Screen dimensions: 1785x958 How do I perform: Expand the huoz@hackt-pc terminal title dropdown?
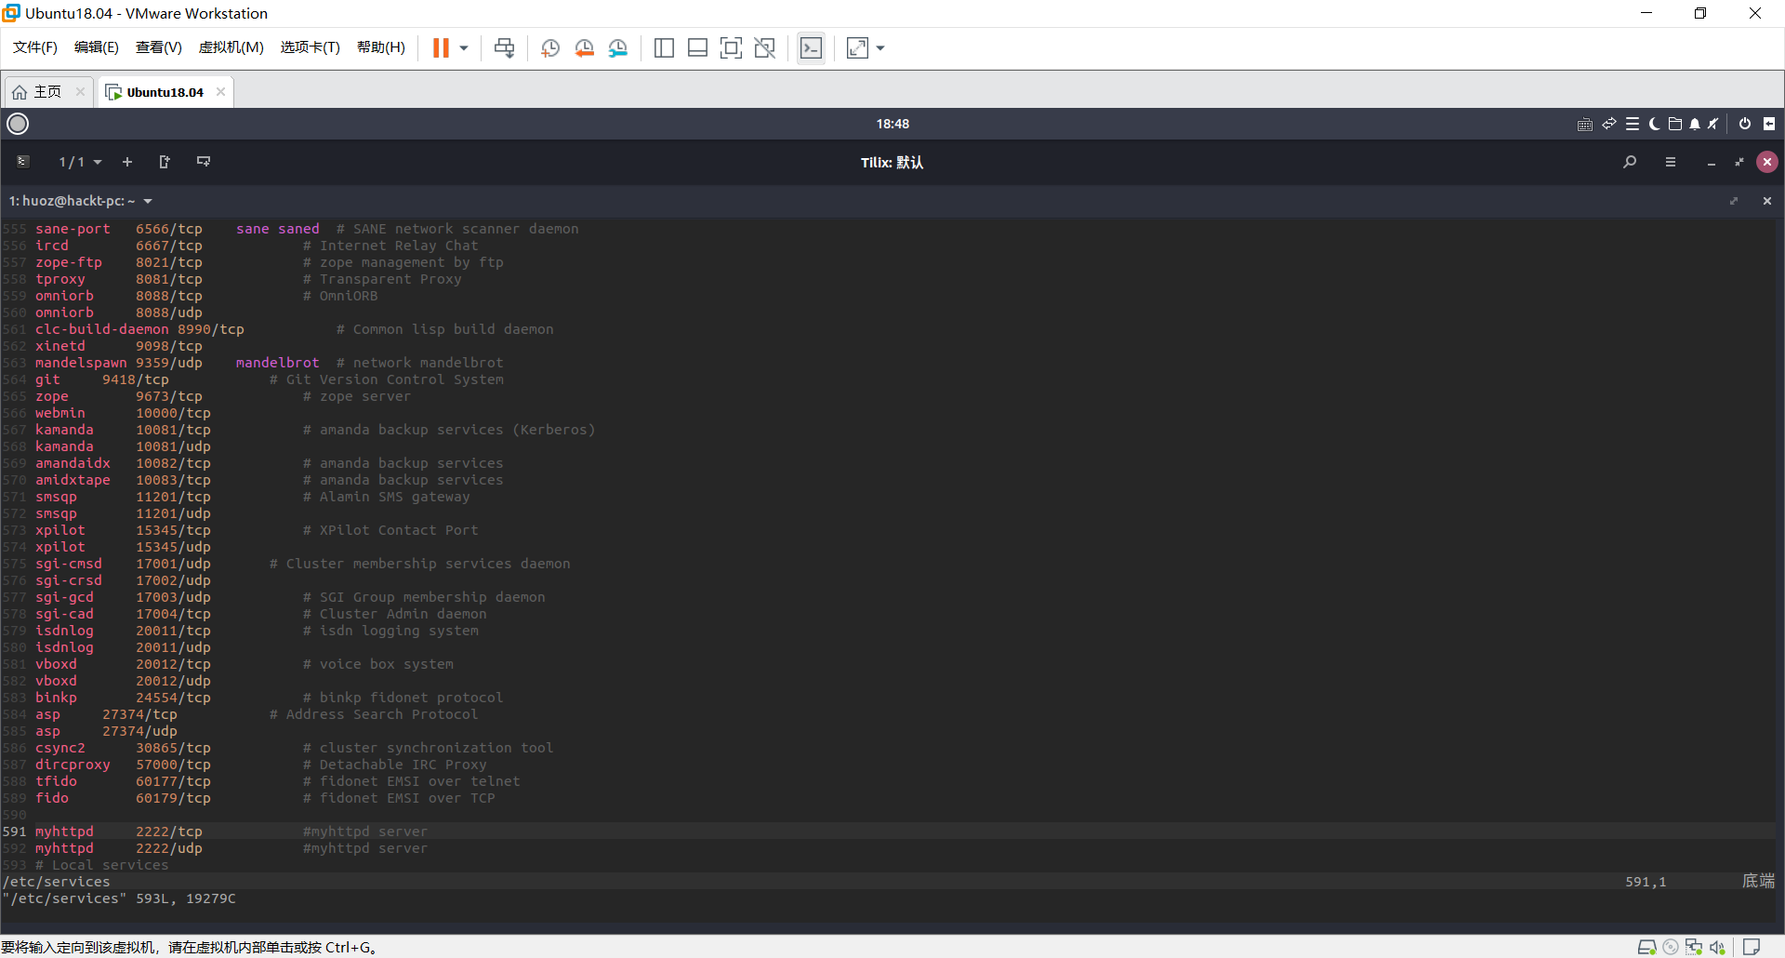[x=148, y=201]
